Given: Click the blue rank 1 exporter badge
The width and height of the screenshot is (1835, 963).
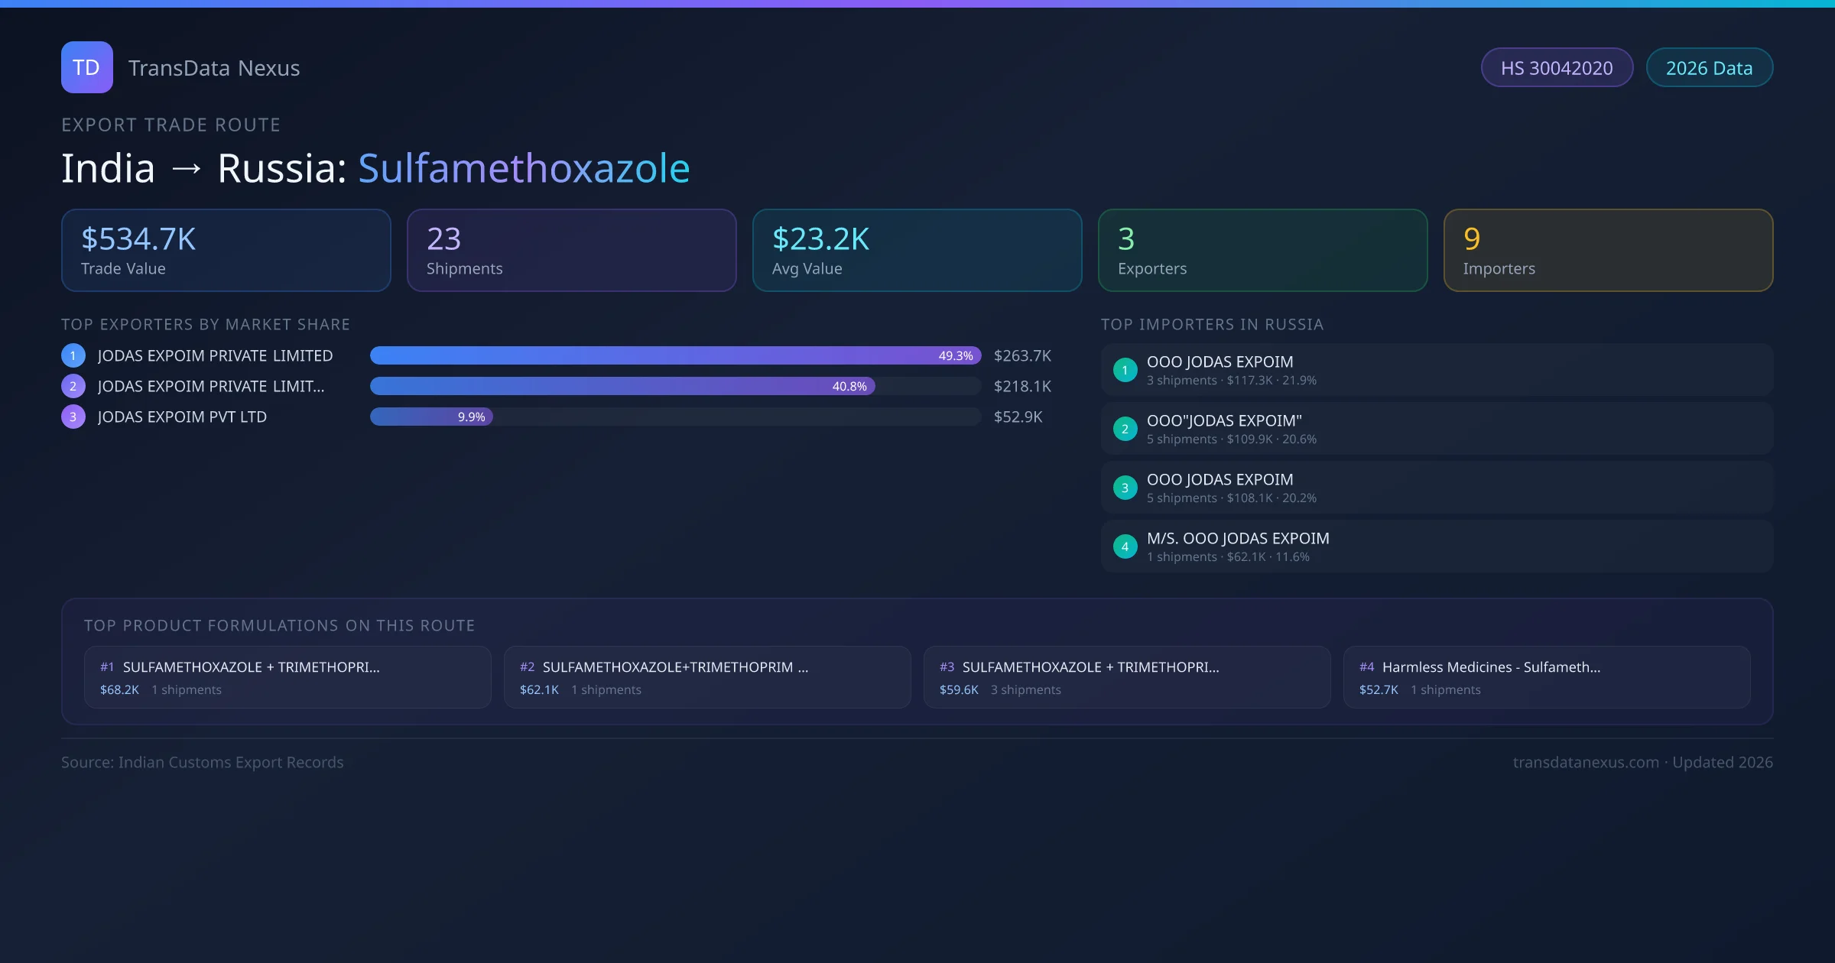Looking at the screenshot, I should click(x=73, y=355).
